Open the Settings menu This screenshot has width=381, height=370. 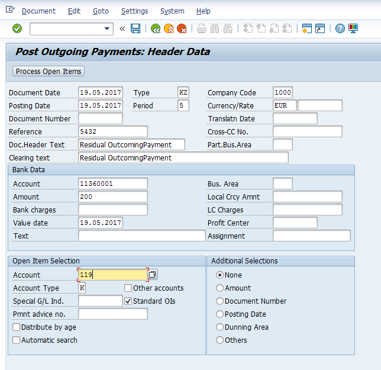[134, 11]
